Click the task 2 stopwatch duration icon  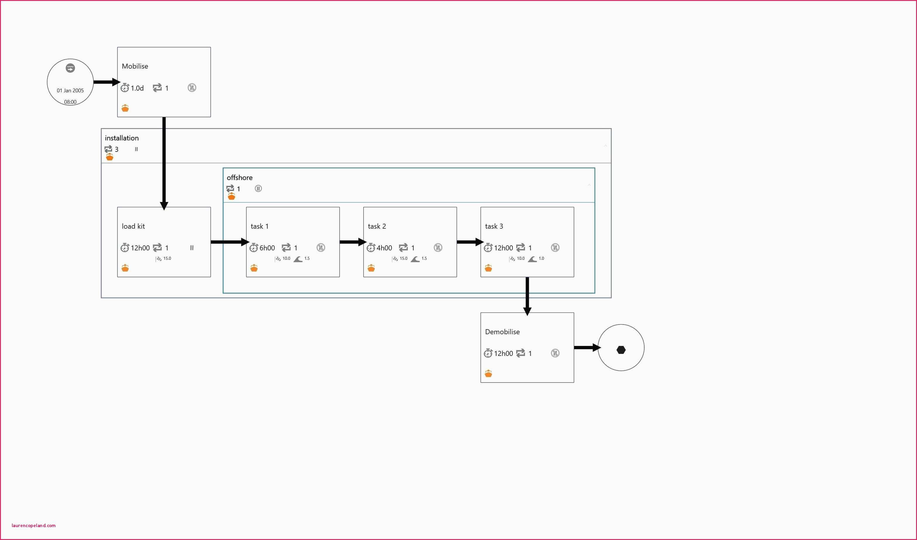[x=371, y=248]
